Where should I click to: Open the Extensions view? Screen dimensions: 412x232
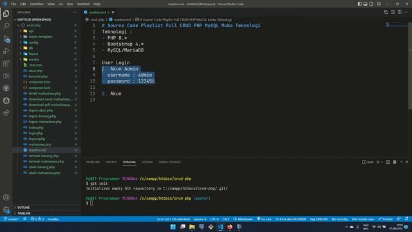[x=6, y=63]
